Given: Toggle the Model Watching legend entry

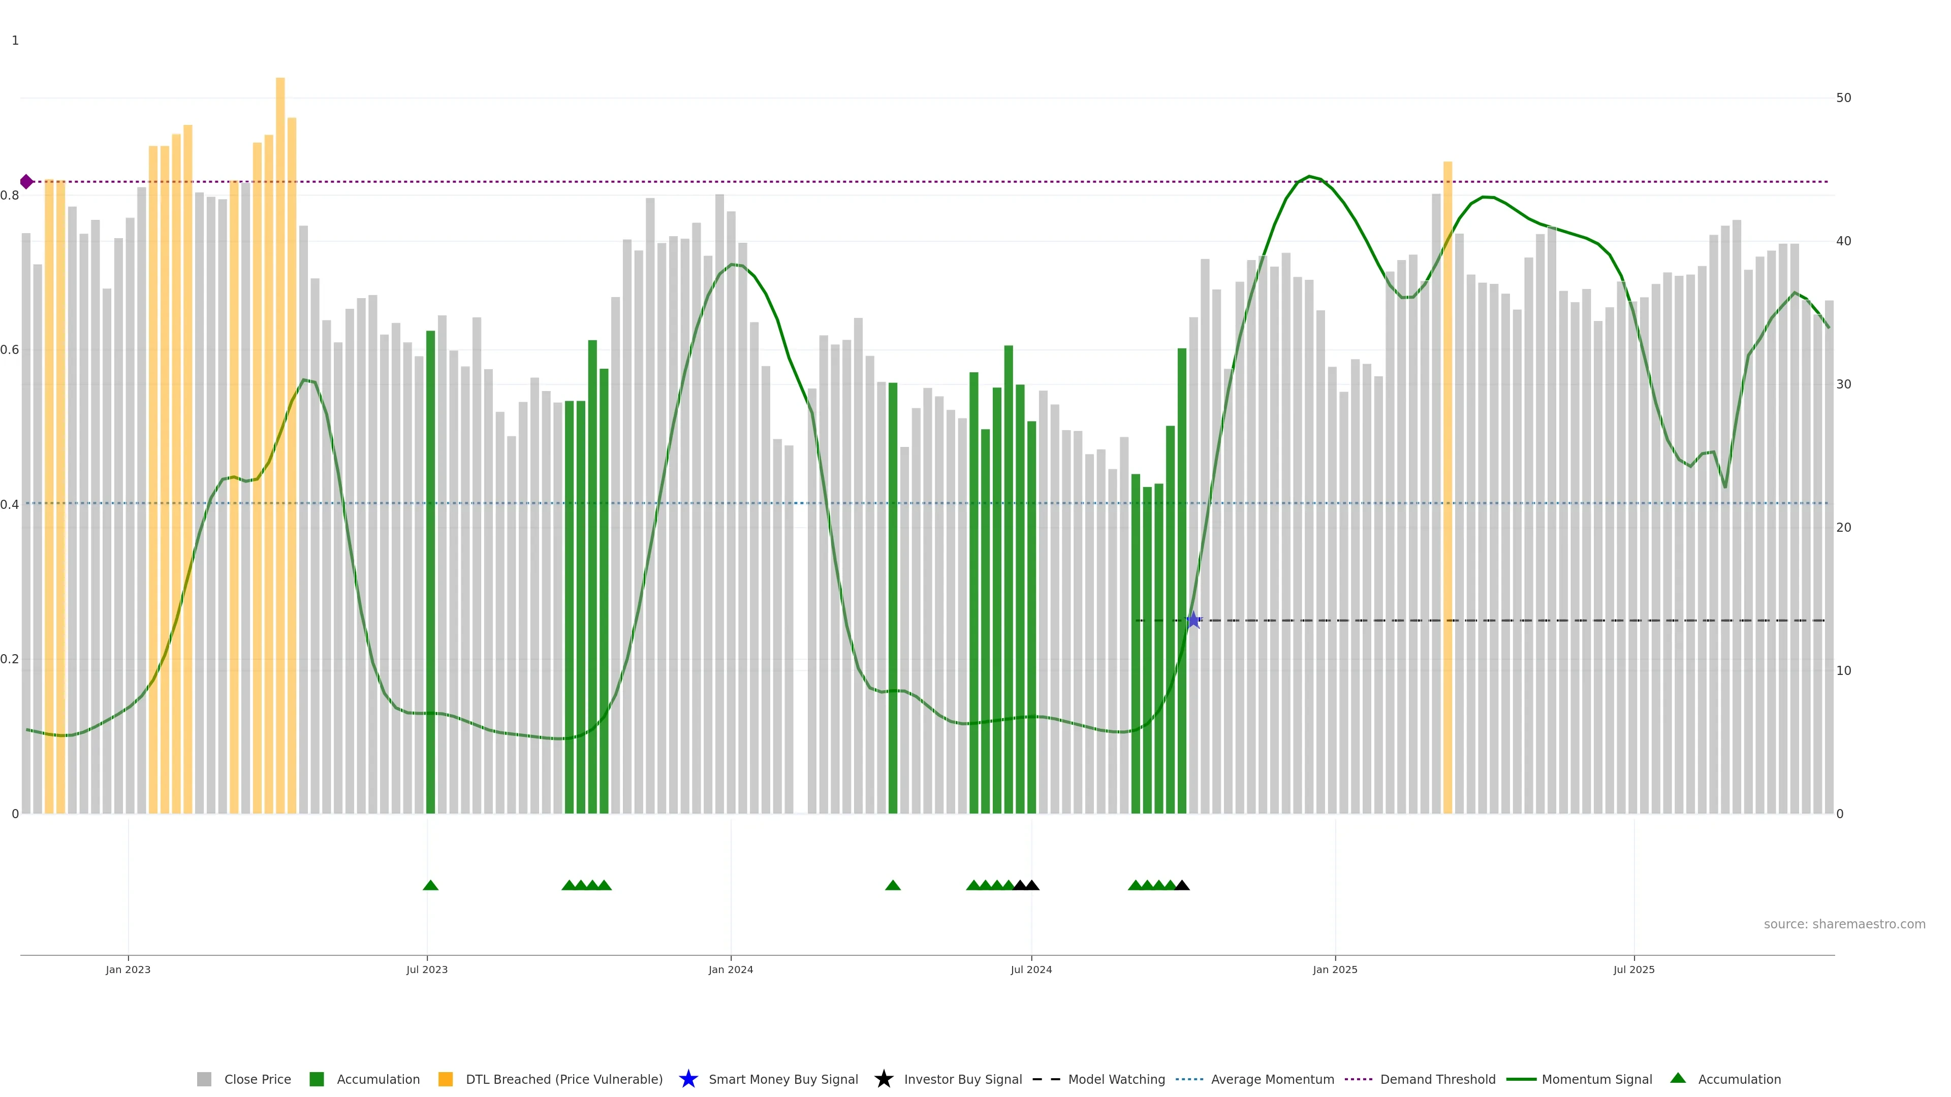Looking at the screenshot, I should (x=1116, y=1079).
